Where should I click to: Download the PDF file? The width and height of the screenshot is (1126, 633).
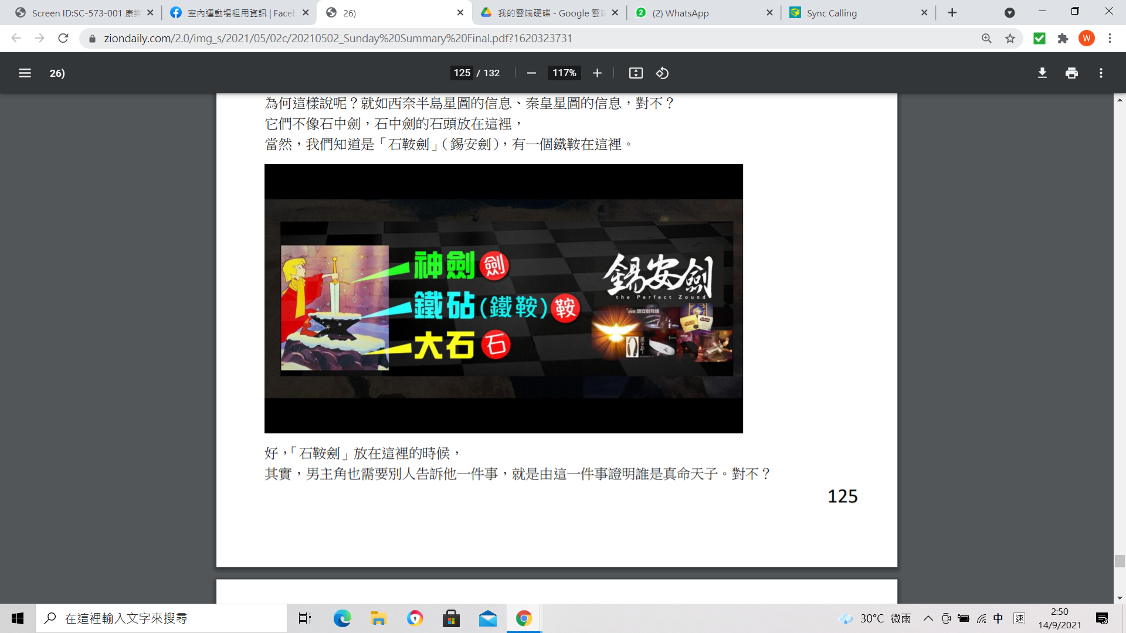(x=1042, y=73)
